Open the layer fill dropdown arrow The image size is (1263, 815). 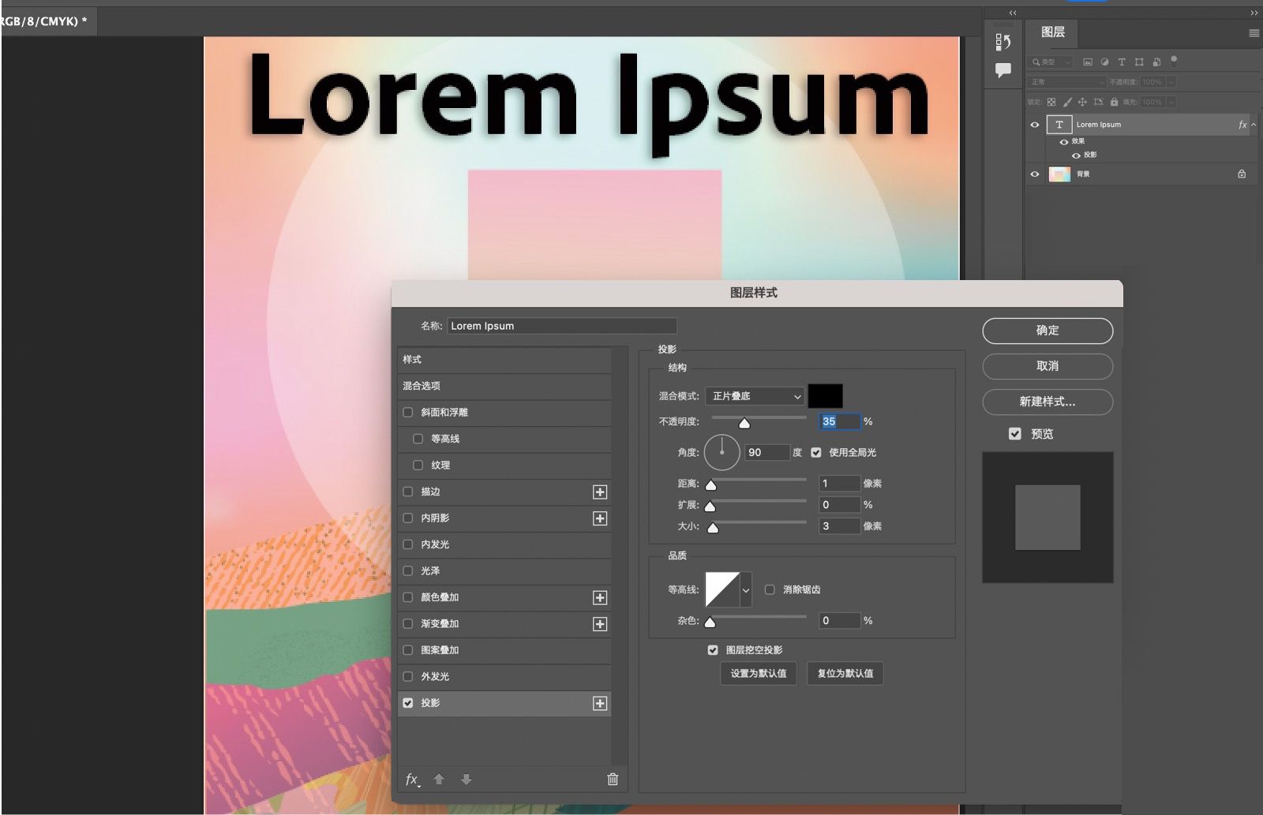tap(1171, 102)
